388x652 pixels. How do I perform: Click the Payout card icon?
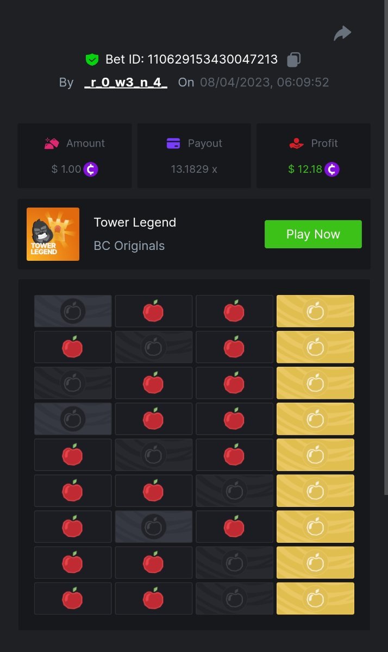click(173, 143)
